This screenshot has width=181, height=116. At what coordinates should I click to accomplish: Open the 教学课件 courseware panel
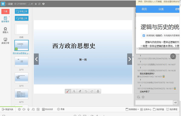pyautogui.click(x=5, y=19)
